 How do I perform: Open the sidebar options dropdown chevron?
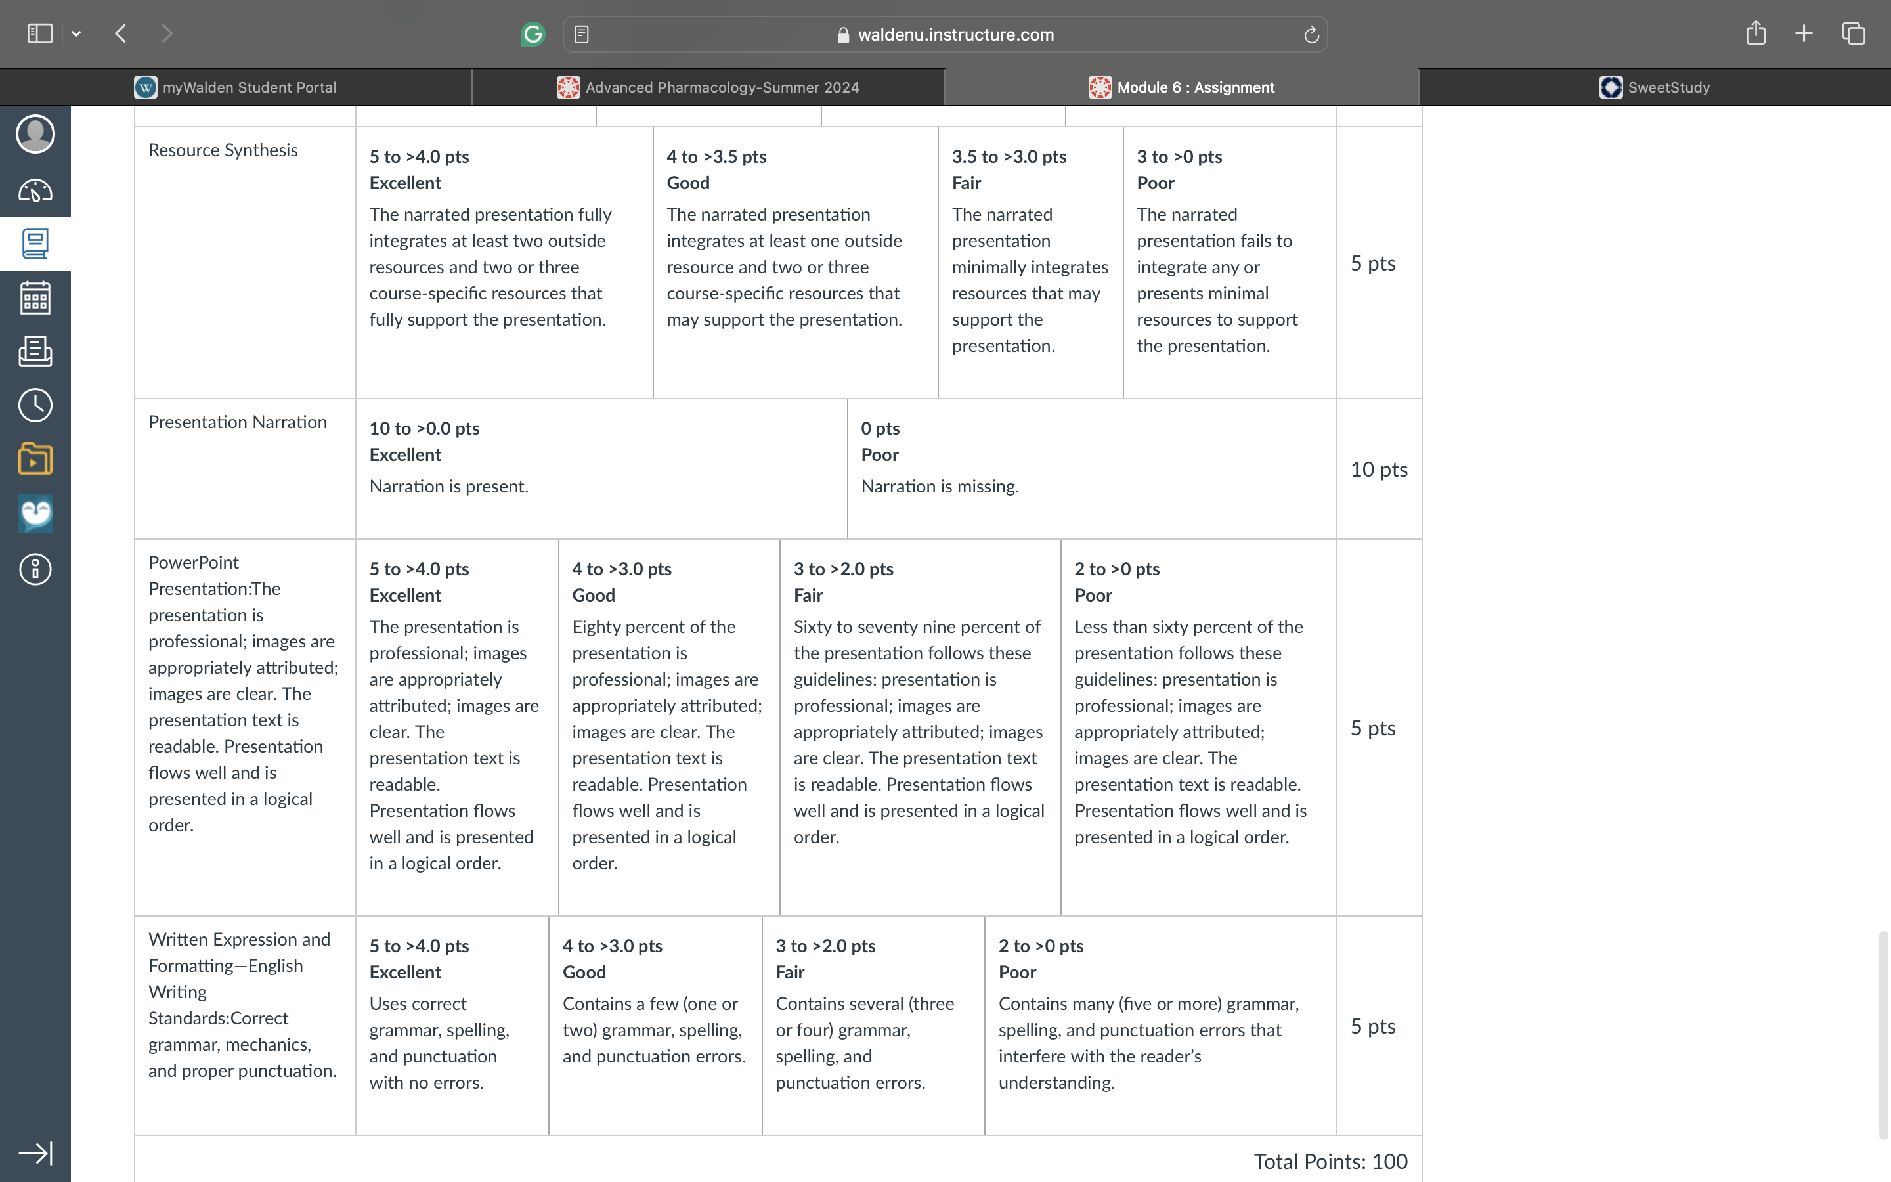pyautogui.click(x=76, y=33)
